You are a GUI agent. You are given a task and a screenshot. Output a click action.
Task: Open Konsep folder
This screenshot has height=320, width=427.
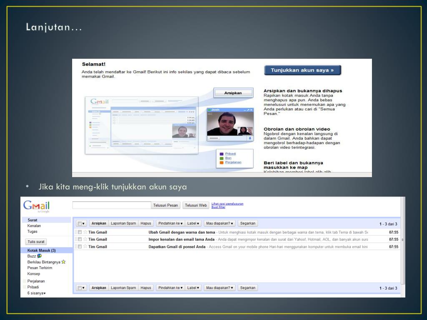tap(34, 274)
